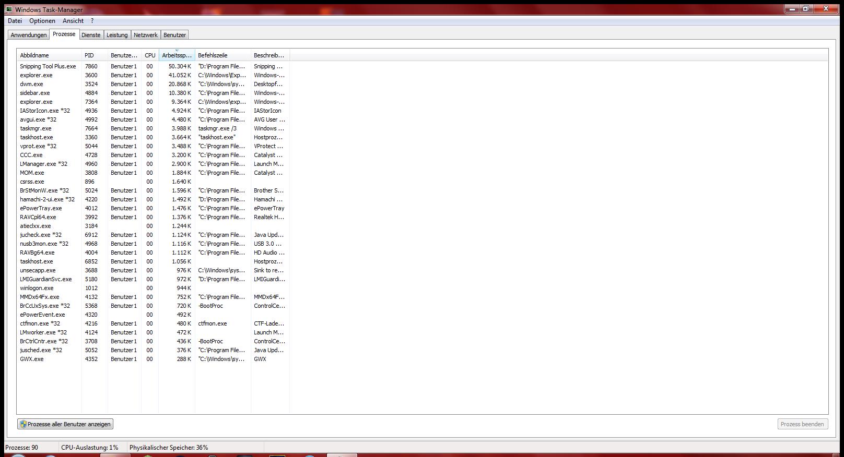Viewport: 844px width, 457px height.
Task: Select taskhost.exe with PID 3360
Action: click(153, 137)
